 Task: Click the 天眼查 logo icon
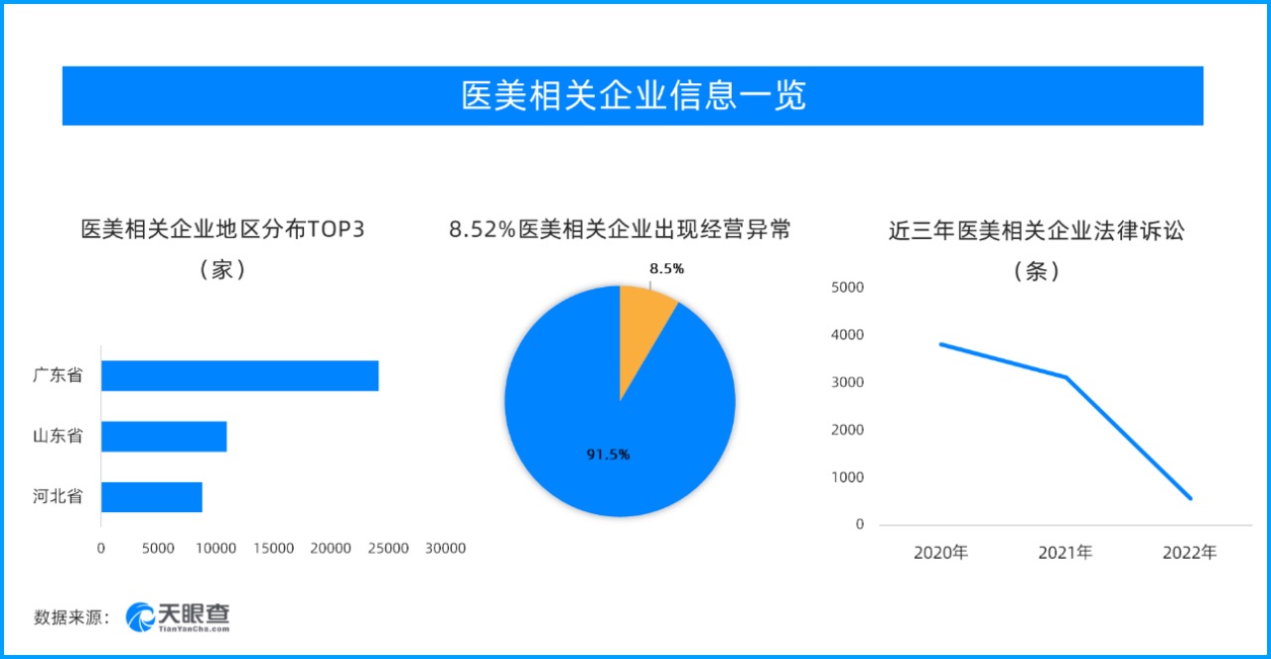(x=140, y=616)
